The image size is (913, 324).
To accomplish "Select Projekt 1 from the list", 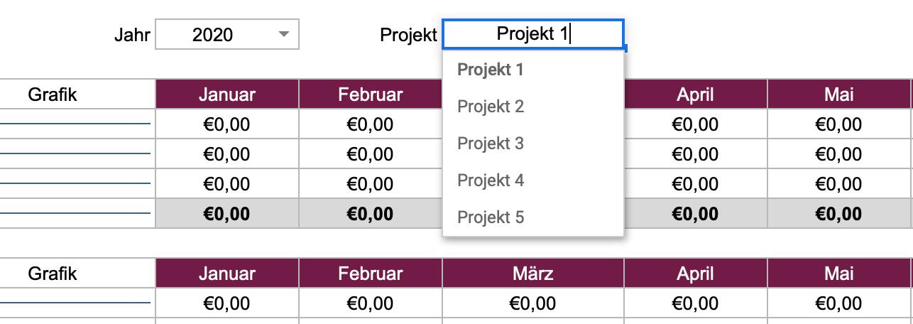I will (491, 70).
